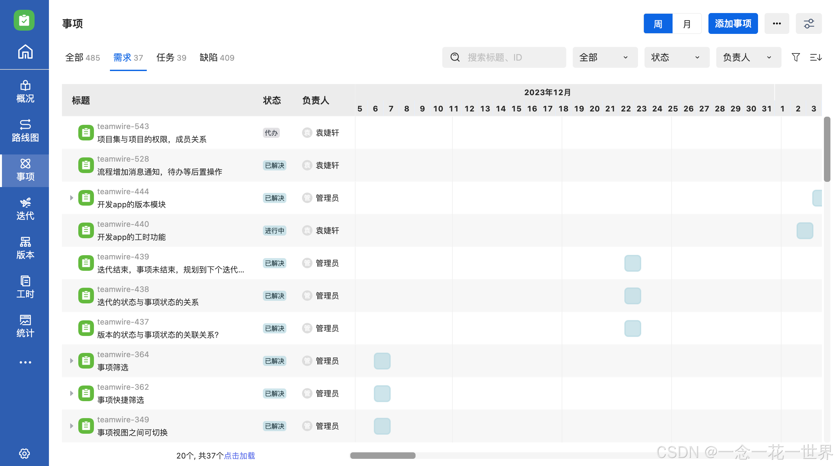
Task: Open the view settings sliders icon
Action: click(809, 23)
